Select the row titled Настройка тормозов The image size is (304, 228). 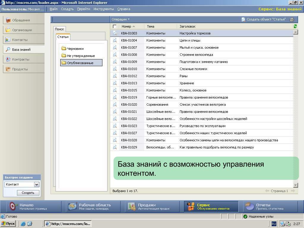point(202,33)
